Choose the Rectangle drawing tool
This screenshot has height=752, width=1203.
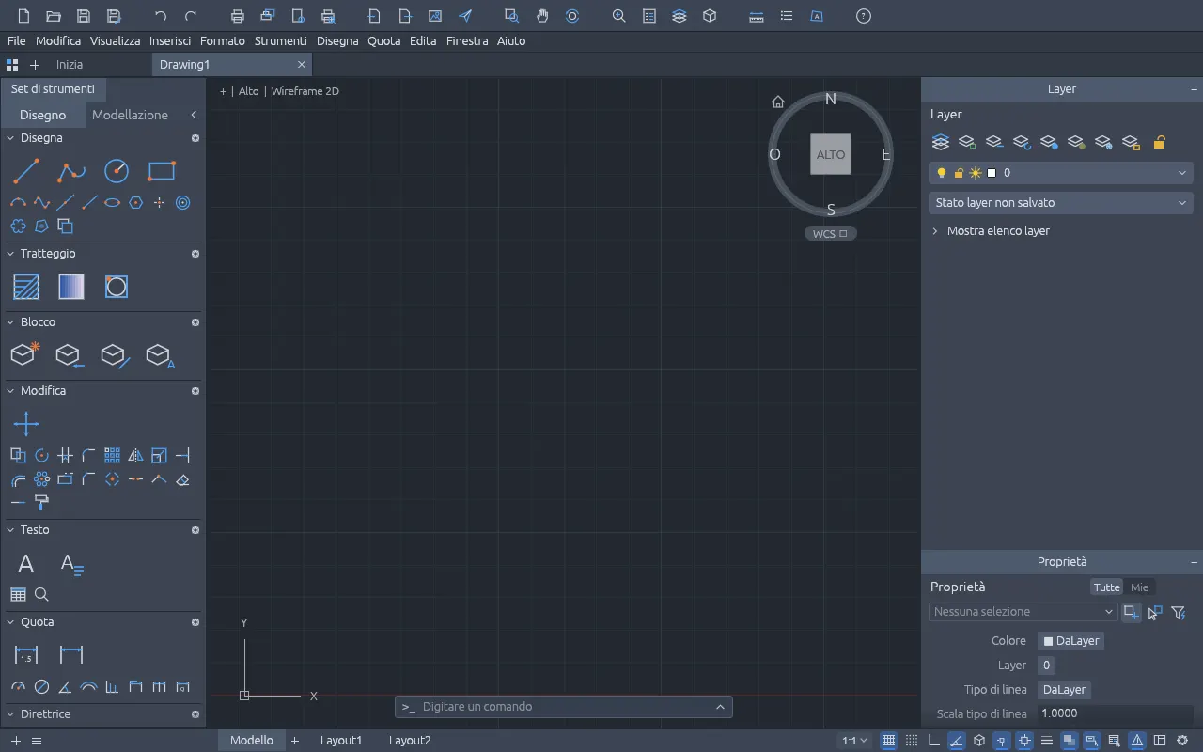162,171
